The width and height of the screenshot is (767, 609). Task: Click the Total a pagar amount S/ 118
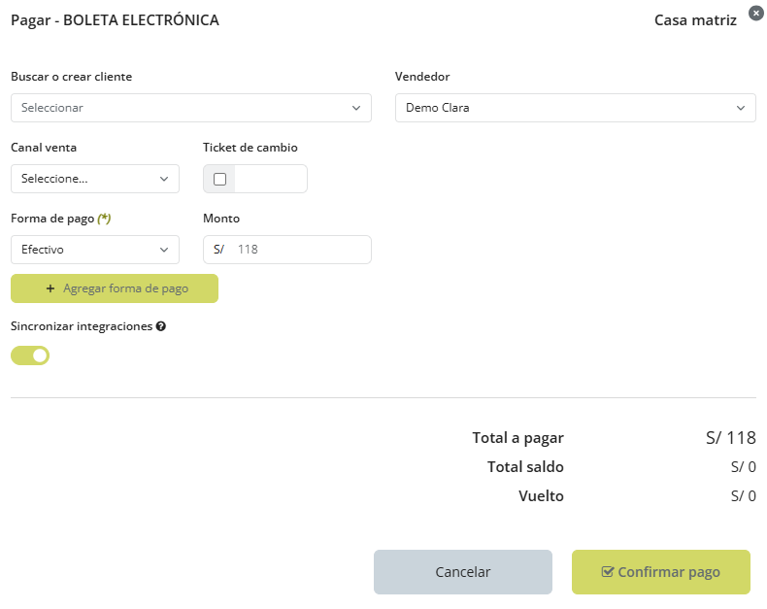click(730, 438)
